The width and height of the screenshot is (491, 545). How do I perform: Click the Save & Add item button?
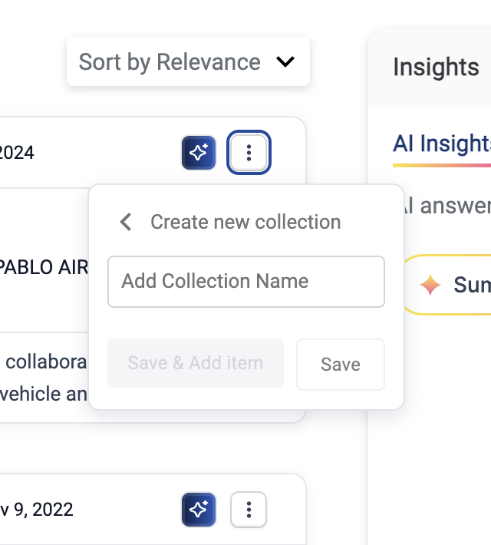click(196, 363)
